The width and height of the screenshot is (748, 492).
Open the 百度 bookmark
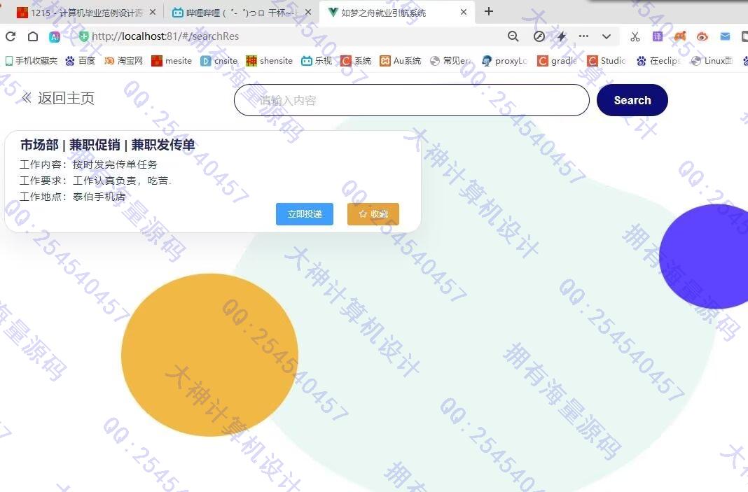(x=80, y=61)
